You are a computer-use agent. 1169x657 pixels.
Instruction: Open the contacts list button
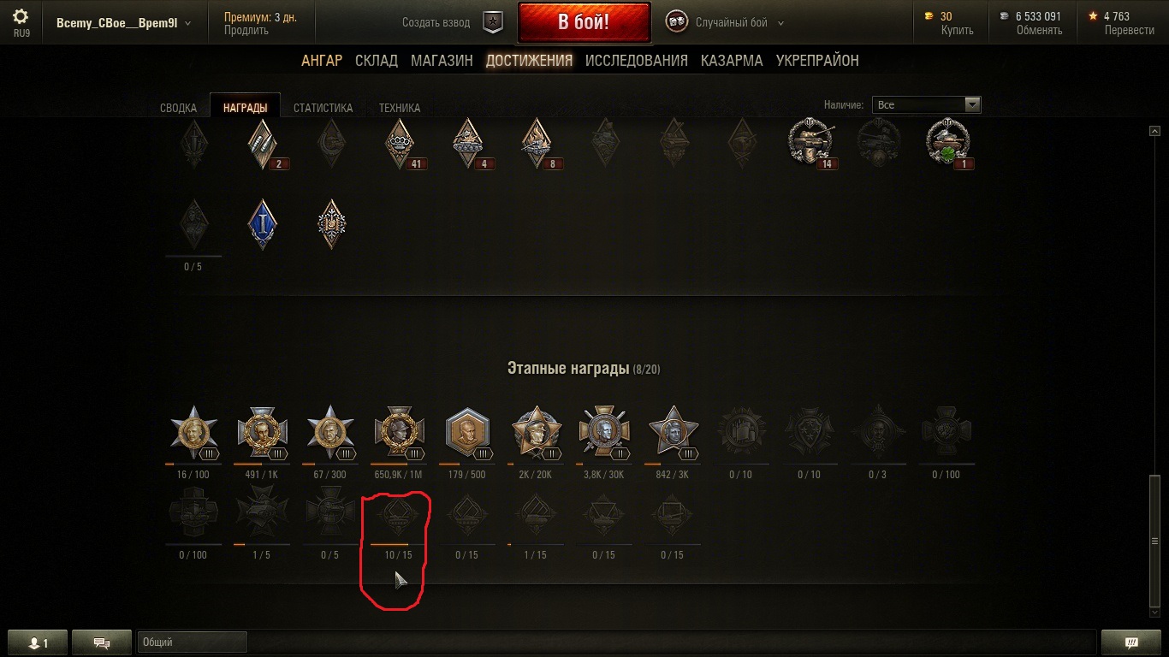[38, 642]
